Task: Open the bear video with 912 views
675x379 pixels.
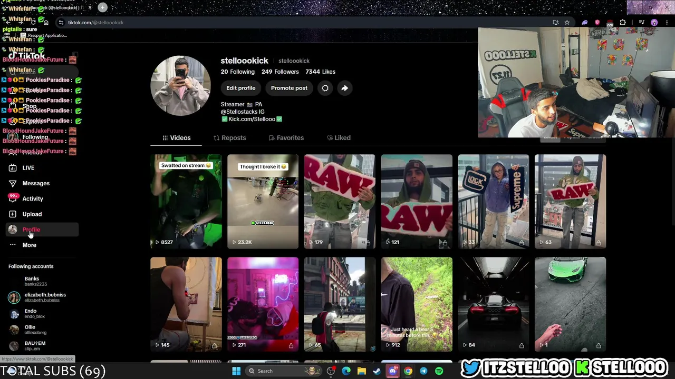Action: [417, 304]
